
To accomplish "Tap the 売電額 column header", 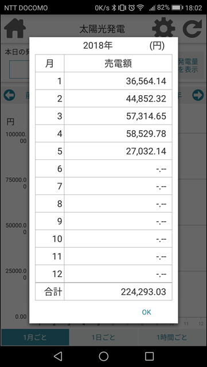I will 118,64.
